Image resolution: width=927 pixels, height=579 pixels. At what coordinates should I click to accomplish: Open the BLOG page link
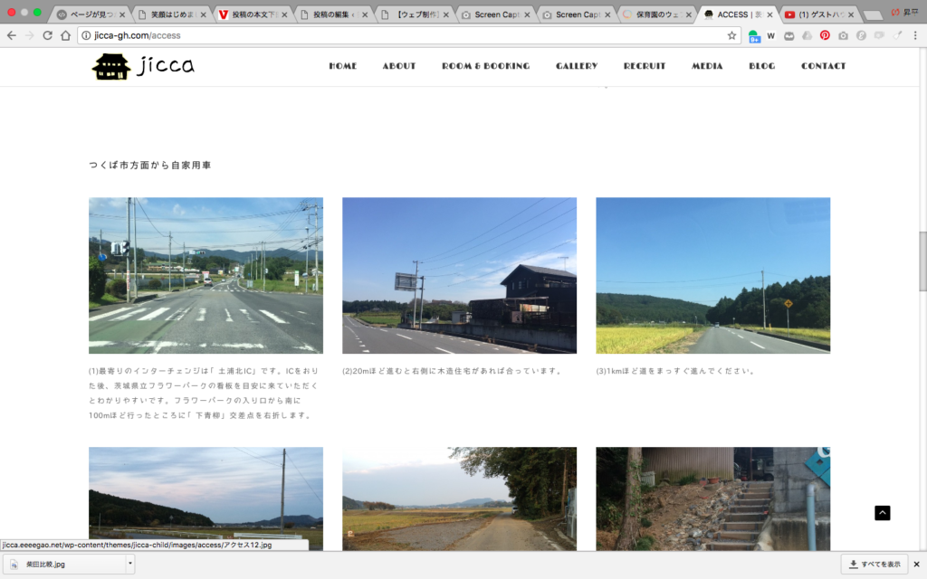(761, 66)
